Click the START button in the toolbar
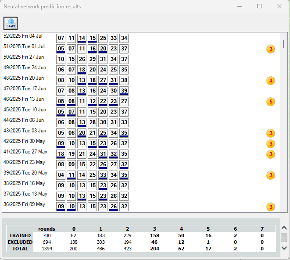290x260 pixels. pos(11,23)
